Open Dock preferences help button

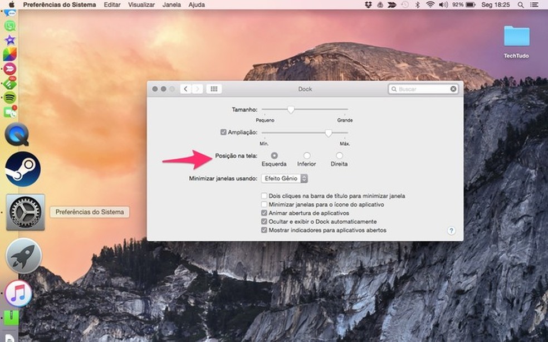[451, 231]
